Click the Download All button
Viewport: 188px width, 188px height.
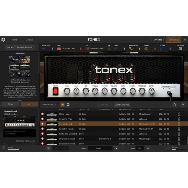(x=122, y=105)
